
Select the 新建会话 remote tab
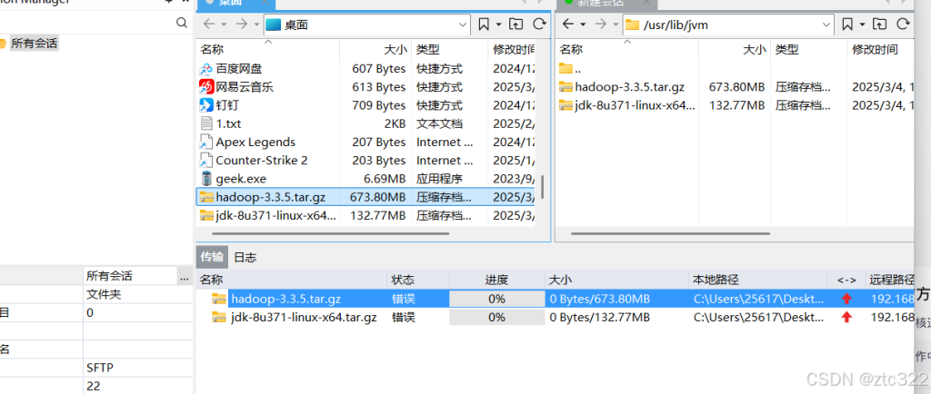coord(605,3)
